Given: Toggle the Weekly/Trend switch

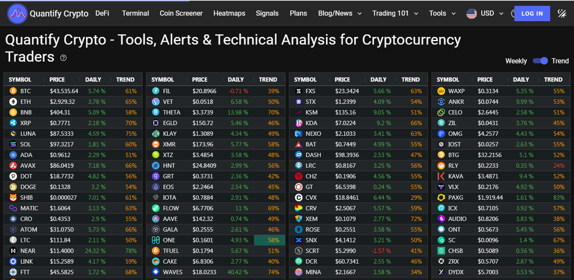Looking at the screenshot, I should (540, 61).
